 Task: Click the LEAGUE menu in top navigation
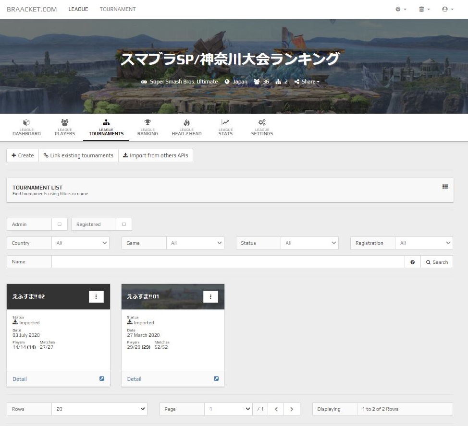point(78,9)
